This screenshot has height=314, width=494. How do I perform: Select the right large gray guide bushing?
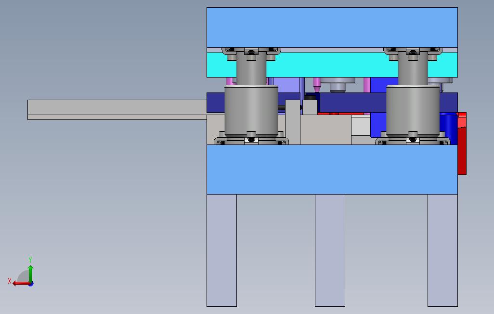(x=413, y=110)
